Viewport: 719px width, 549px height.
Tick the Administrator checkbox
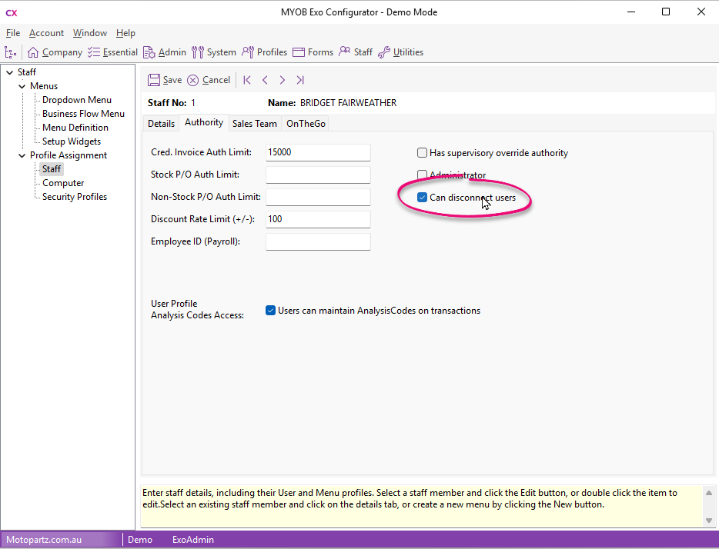(422, 175)
